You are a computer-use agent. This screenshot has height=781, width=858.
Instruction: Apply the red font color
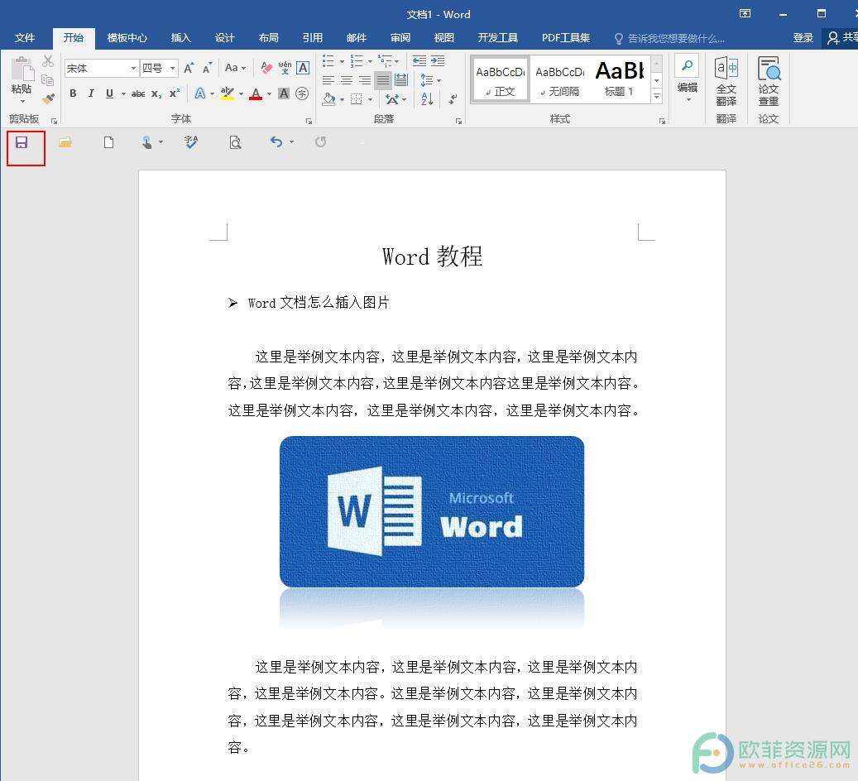[x=256, y=94]
